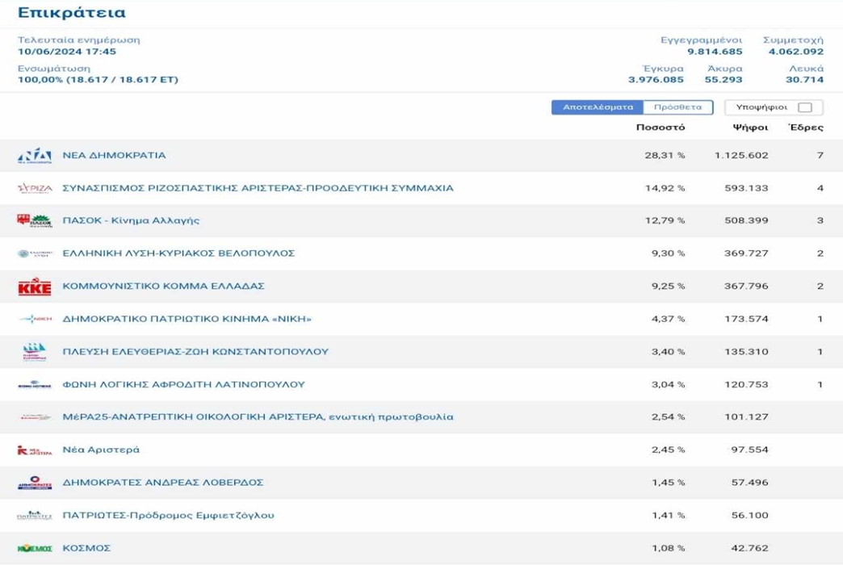Open the ΜέΡΑ25 party name link

(258, 417)
